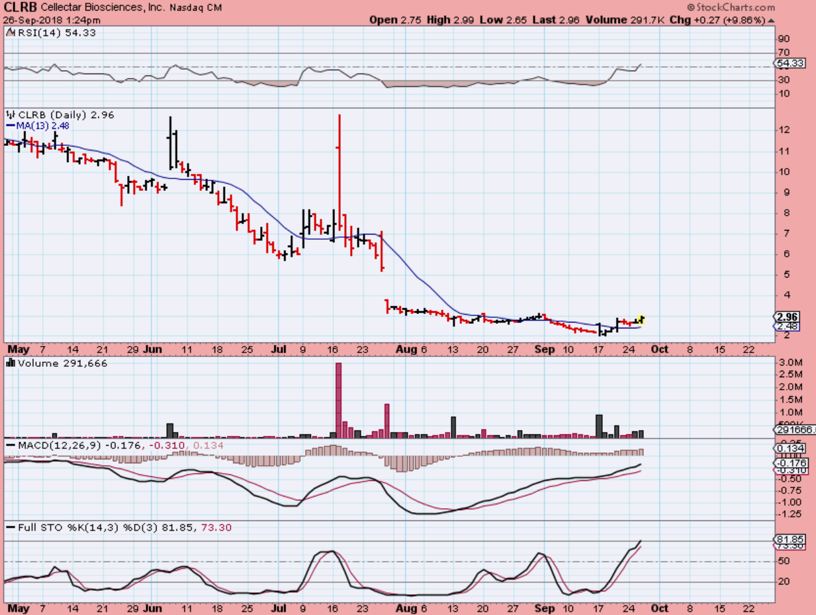The width and height of the screenshot is (816, 615).
Task: Click the candlestick icon beside CLRB (Daily)
Action: click(9, 115)
